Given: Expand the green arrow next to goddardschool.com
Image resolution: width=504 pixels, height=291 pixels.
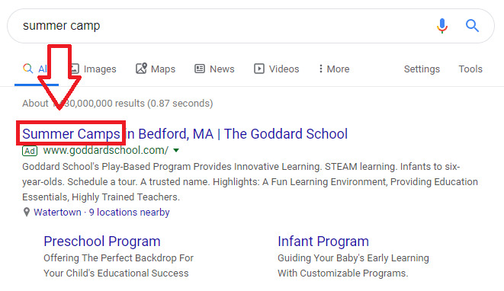Looking at the screenshot, I should (176, 150).
